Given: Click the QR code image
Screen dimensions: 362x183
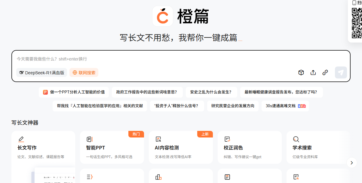Looking at the screenshot, I should click(357, 23).
